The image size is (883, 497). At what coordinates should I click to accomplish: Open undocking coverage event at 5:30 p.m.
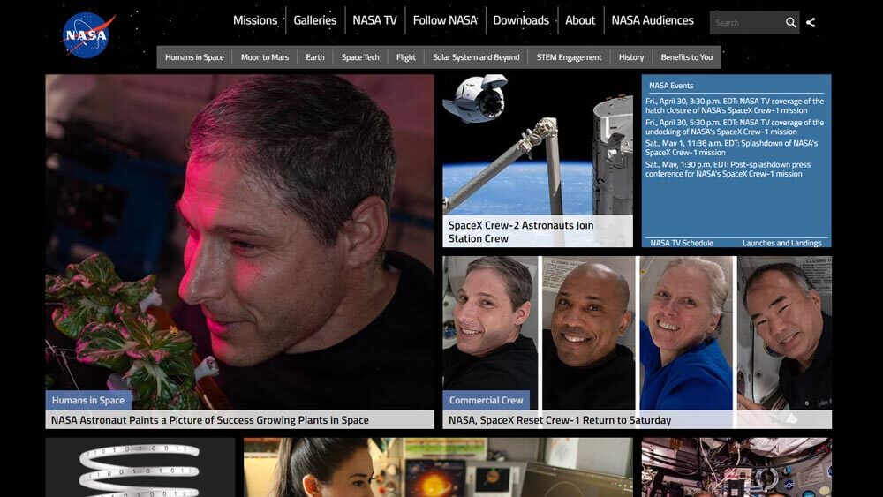[735, 126]
